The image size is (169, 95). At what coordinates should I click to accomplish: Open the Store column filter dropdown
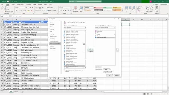click(x=20, y=22)
